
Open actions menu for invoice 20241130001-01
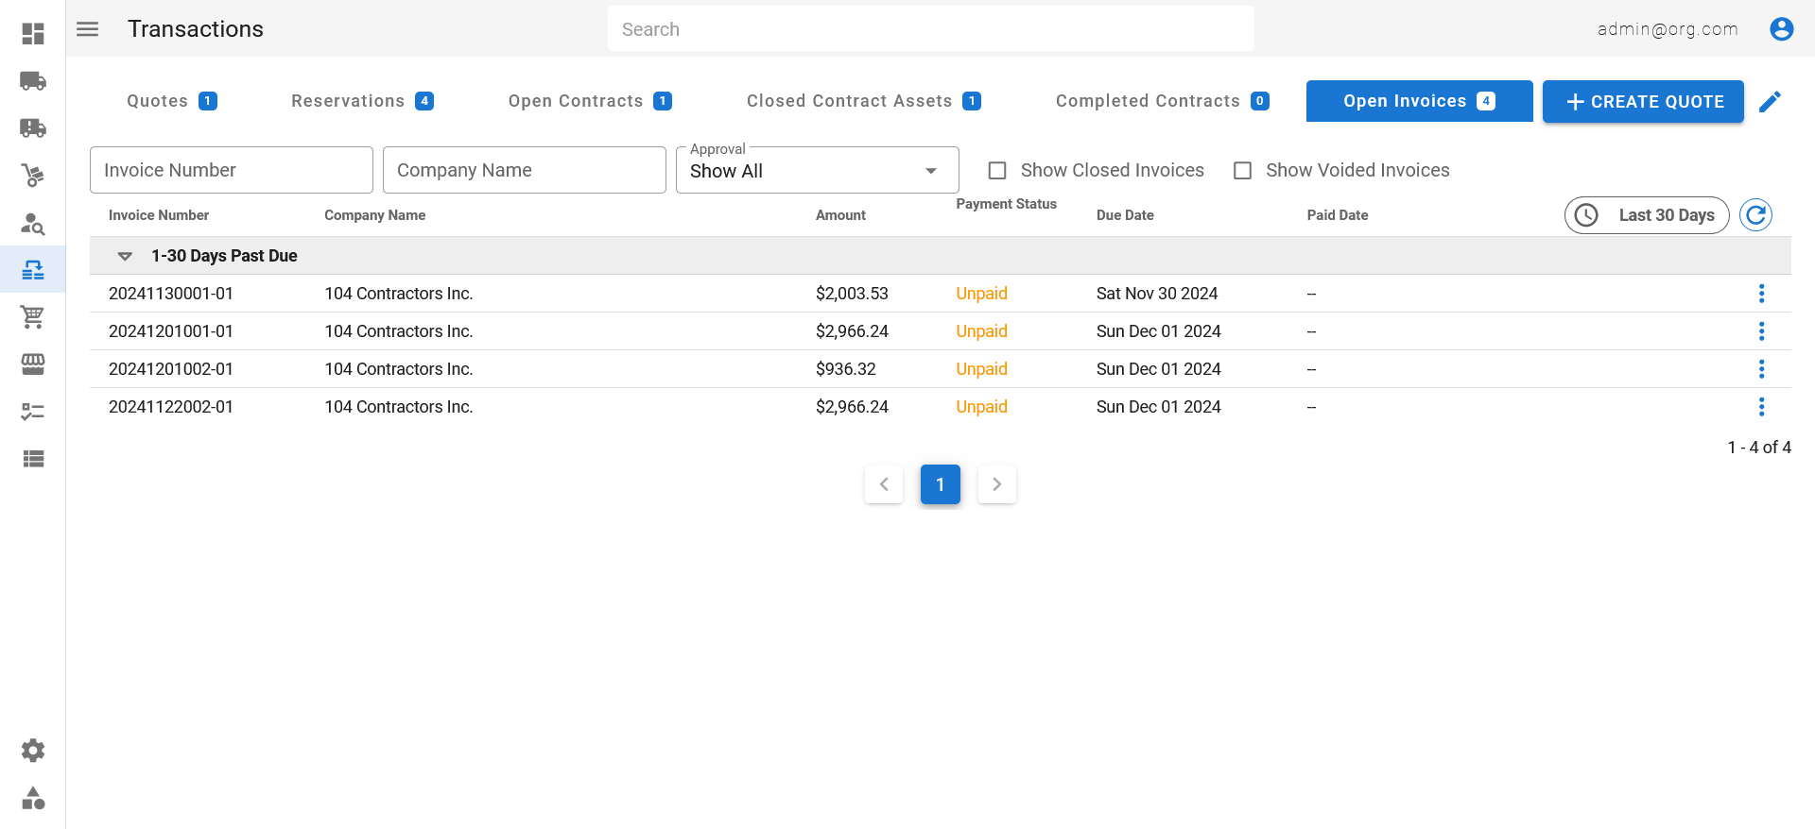tap(1761, 294)
